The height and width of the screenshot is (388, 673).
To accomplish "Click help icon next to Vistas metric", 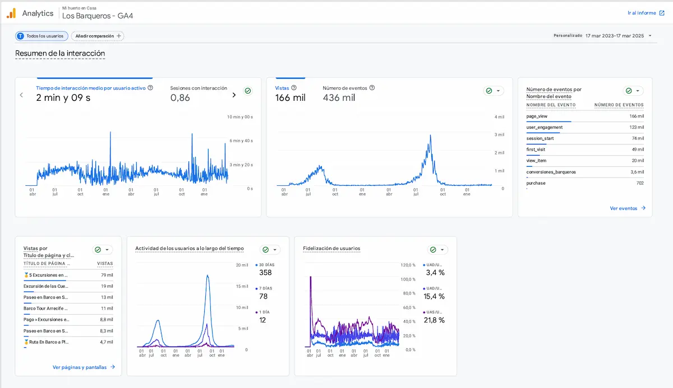I will pyautogui.click(x=294, y=88).
